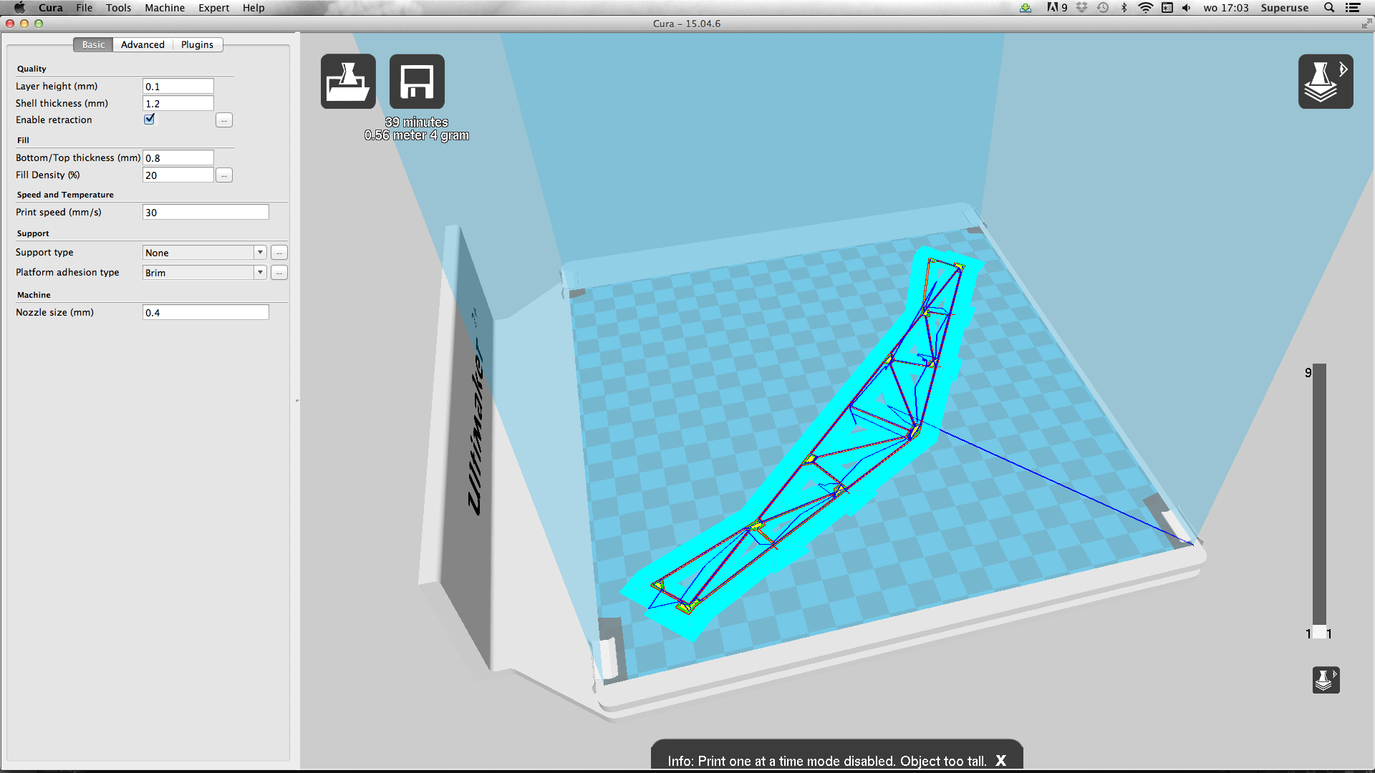Close the info notification with X
Screen dimensions: 1375x773
[1001, 761]
